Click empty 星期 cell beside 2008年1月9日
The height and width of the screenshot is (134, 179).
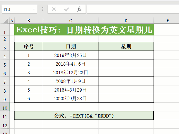(x=126, y=81)
